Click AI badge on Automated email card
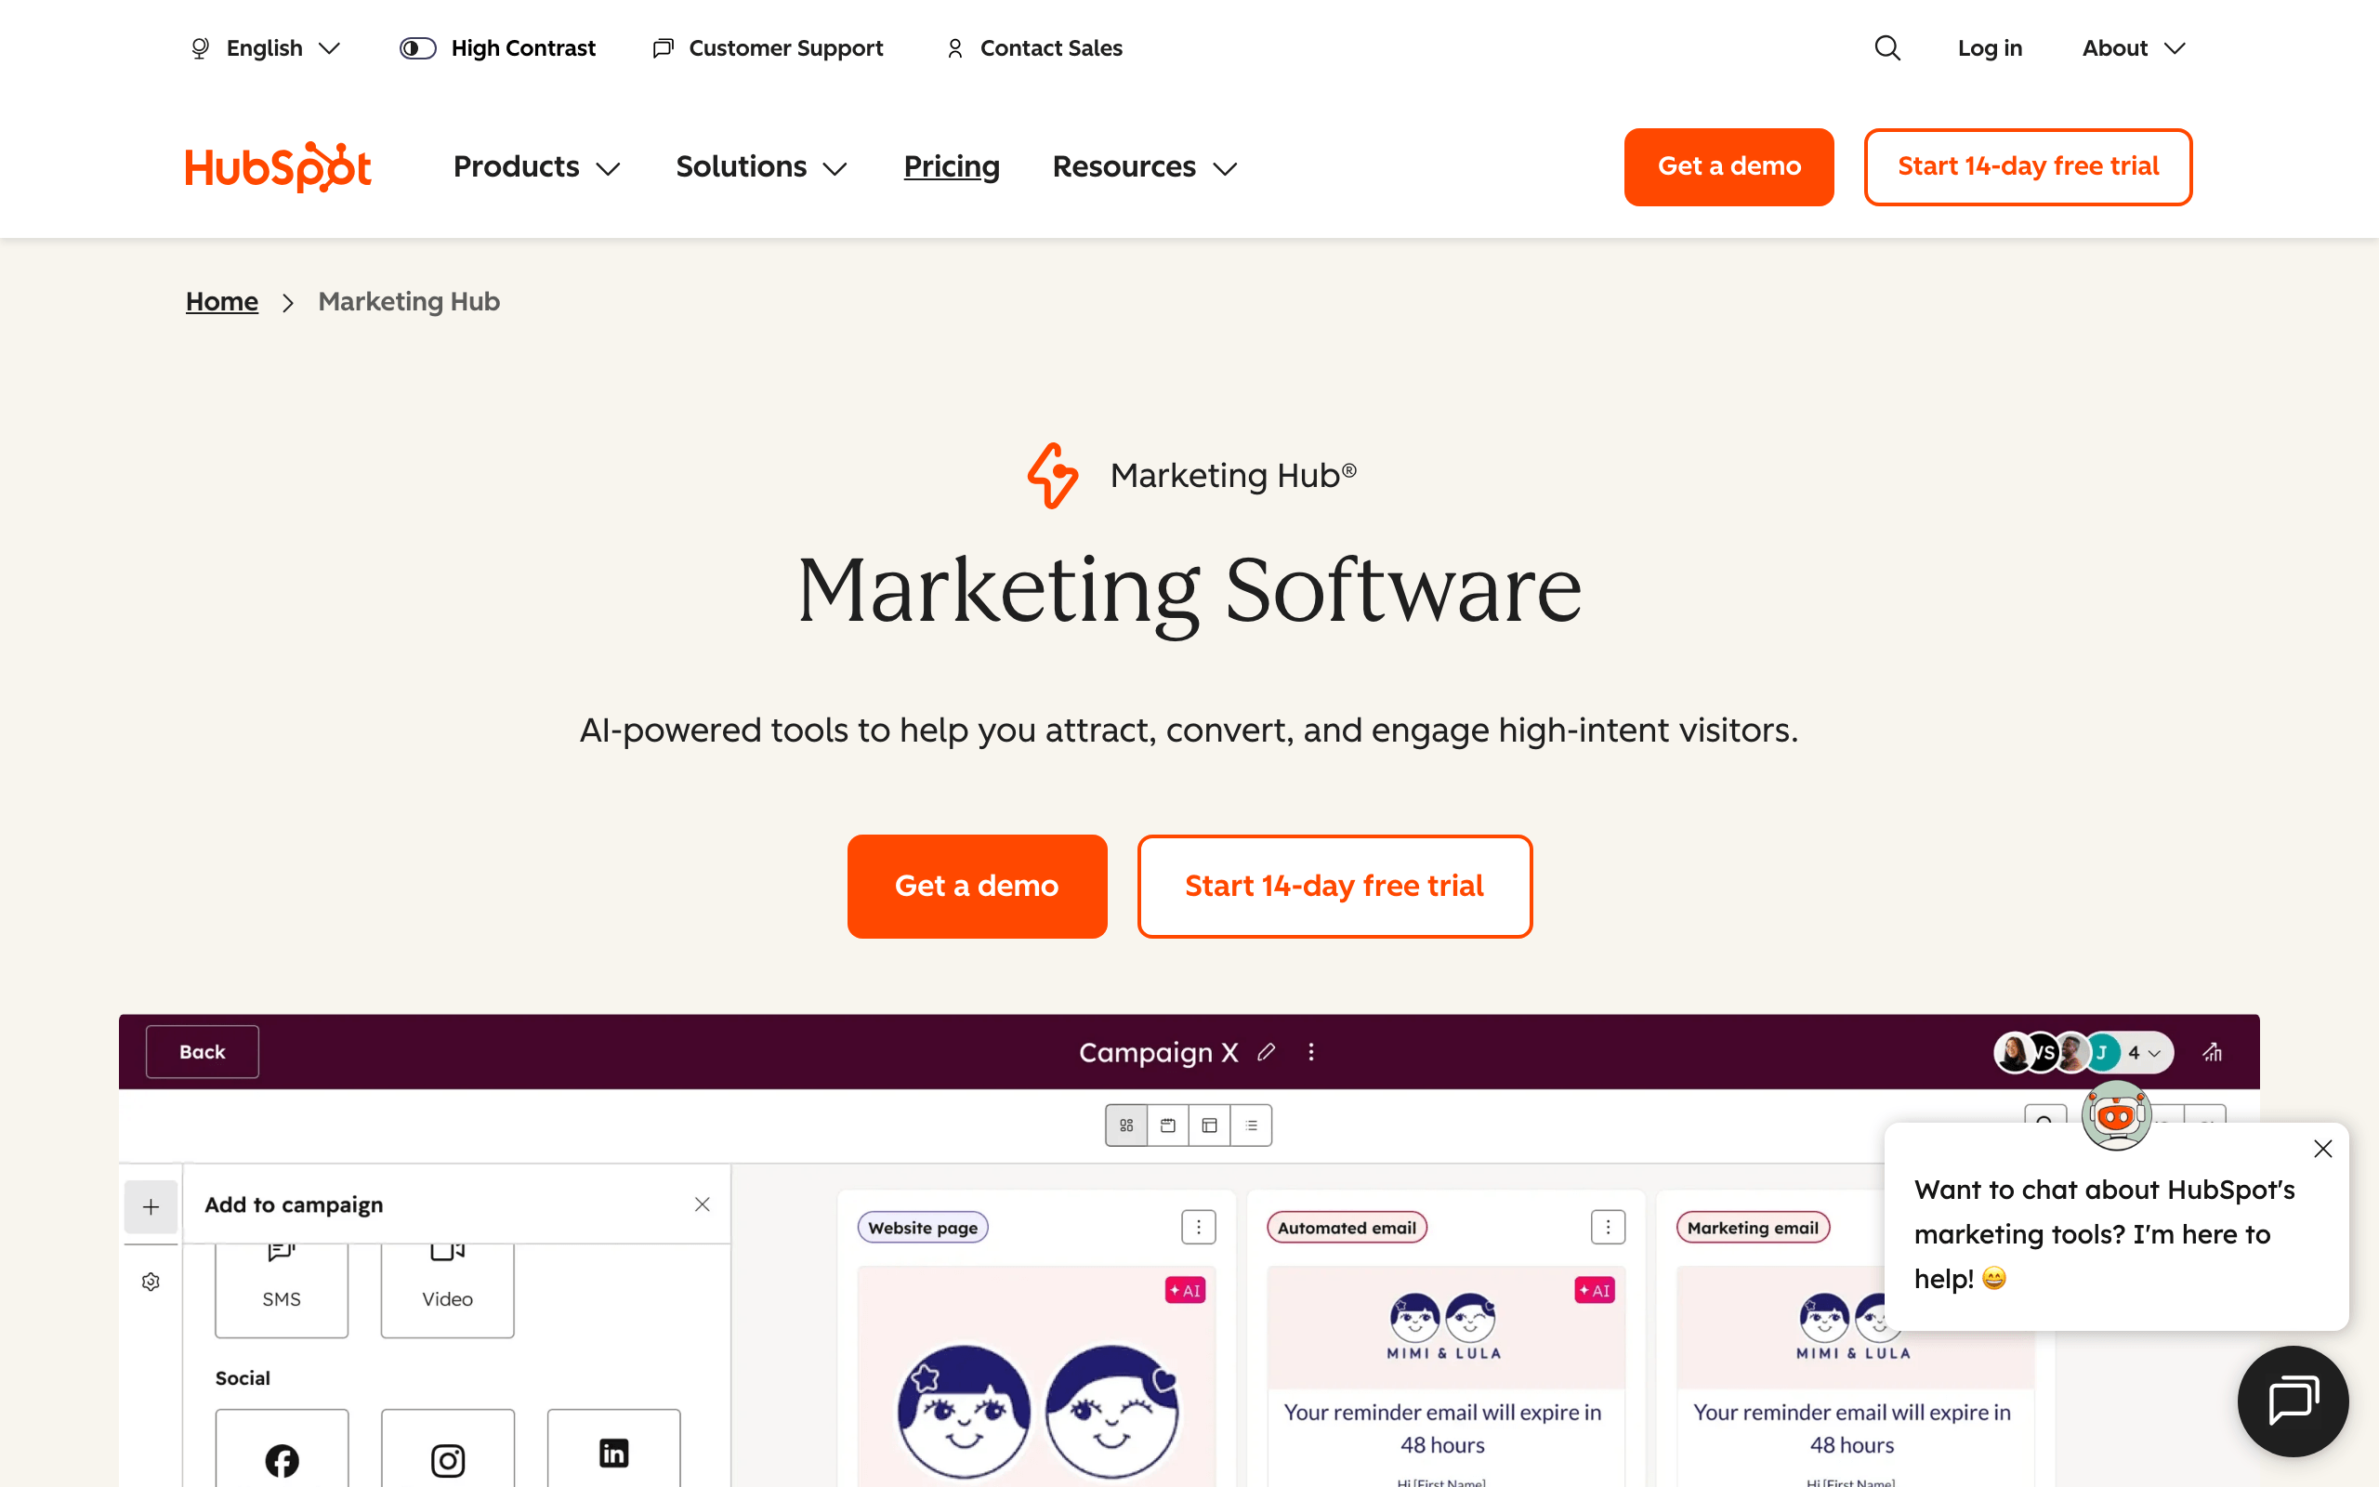Image resolution: width=2379 pixels, height=1487 pixels. pos(1594,1290)
